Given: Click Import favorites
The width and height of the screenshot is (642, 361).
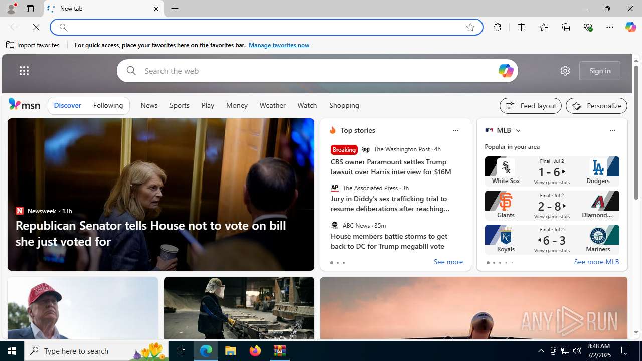Looking at the screenshot, I should 33,45.
